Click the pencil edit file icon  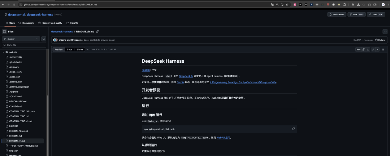(x=373, y=49)
